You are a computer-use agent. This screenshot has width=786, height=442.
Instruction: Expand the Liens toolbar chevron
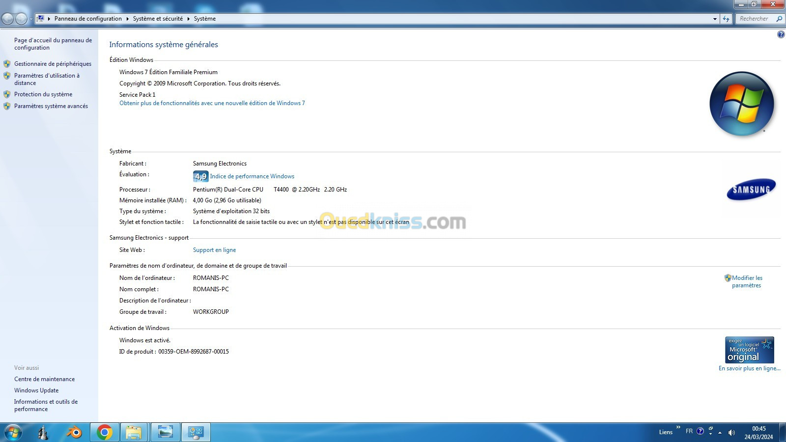[x=678, y=427]
